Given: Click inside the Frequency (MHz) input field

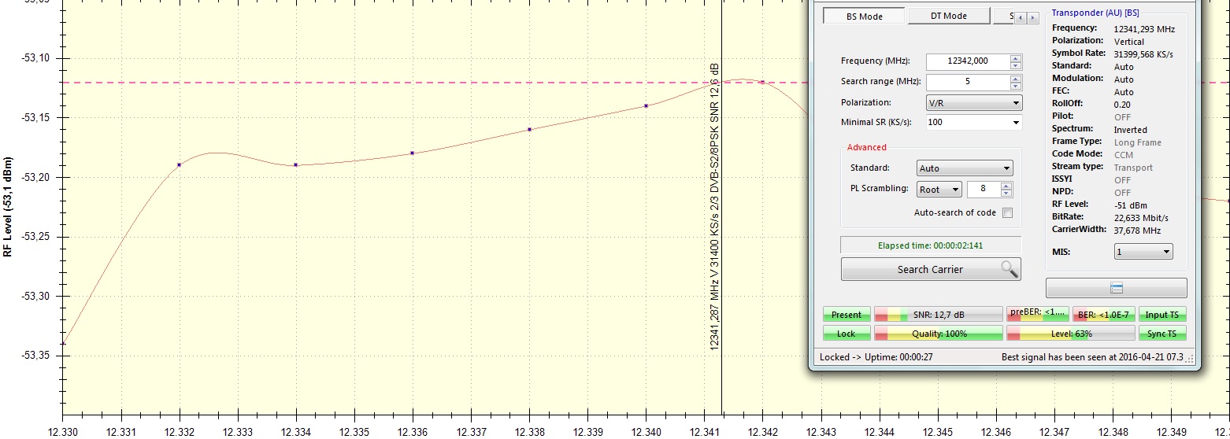Looking at the screenshot, I should tap(967, 61).
